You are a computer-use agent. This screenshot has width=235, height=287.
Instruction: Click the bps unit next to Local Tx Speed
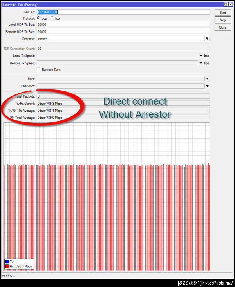click(x=207, y=56)
